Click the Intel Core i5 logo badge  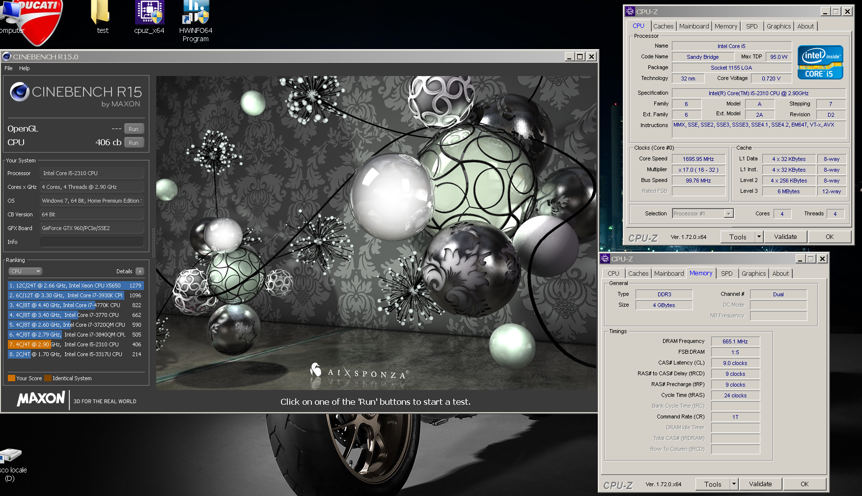820,62
